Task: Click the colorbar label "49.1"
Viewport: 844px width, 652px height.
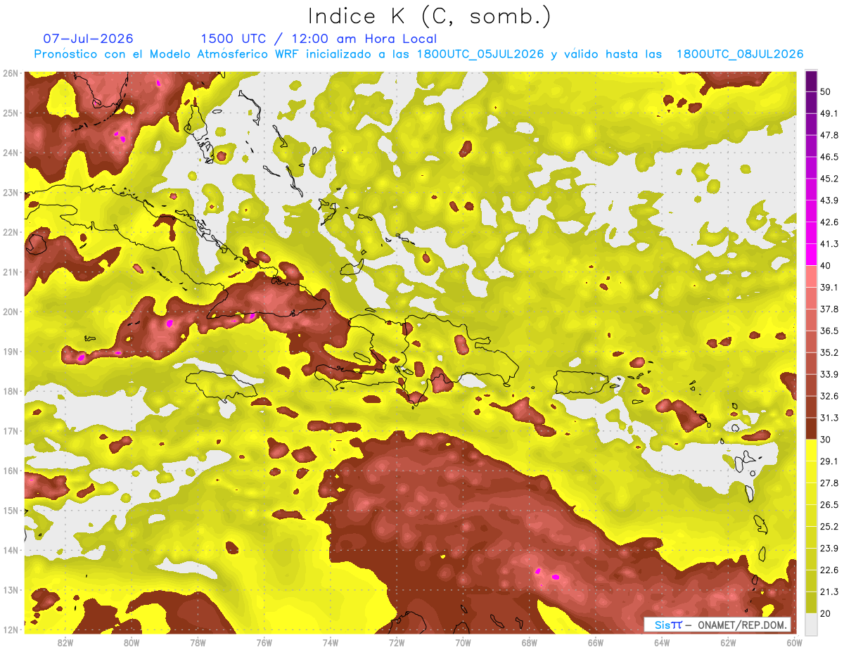Action: [829, 113]
